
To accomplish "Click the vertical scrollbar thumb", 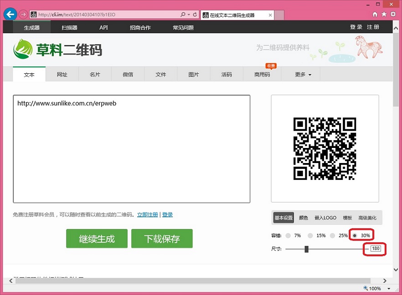I will point(396,69).
